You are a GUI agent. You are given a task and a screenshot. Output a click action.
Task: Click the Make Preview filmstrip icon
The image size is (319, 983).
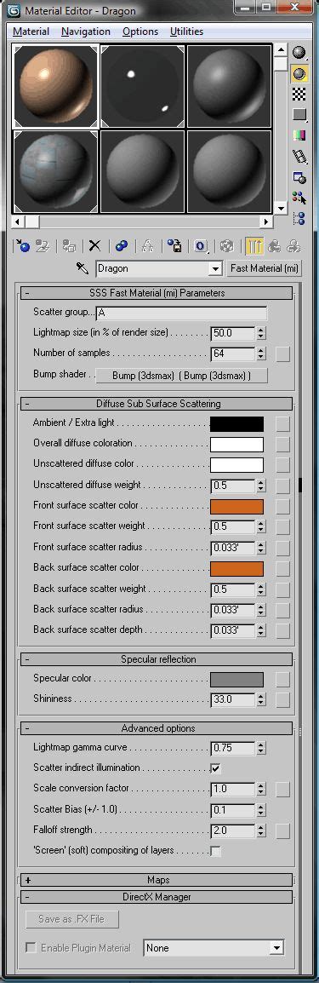300,156
